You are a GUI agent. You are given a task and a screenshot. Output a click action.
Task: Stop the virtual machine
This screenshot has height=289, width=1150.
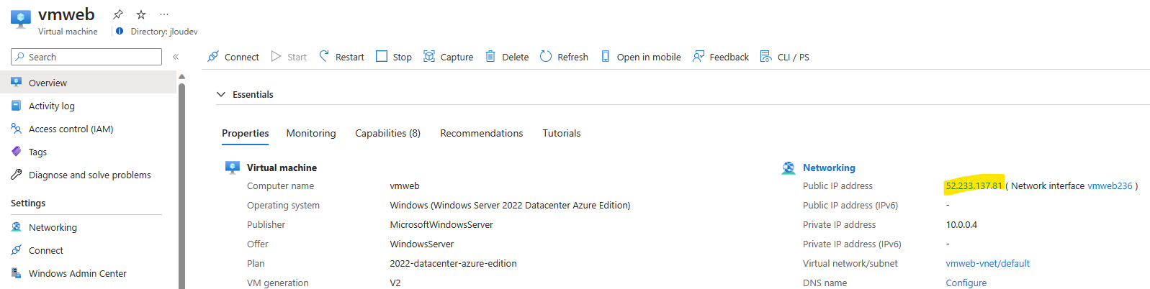click(x=394, y=57)
